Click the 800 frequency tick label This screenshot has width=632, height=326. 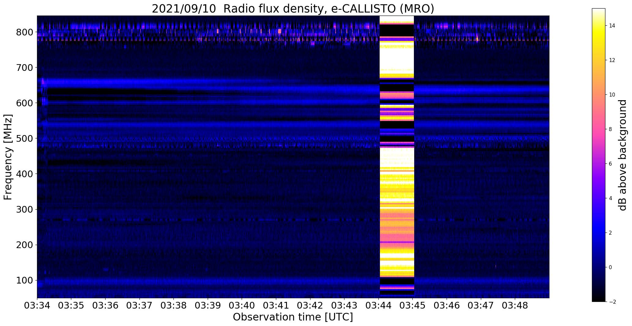(24, 32)
